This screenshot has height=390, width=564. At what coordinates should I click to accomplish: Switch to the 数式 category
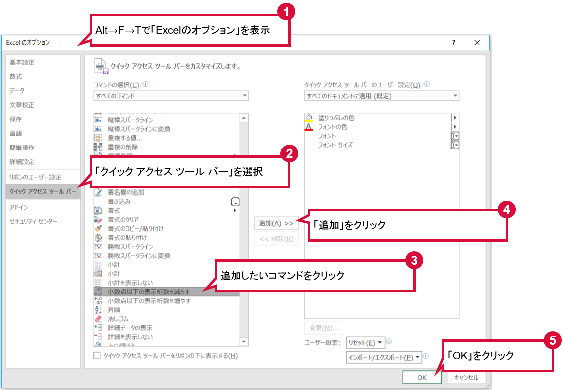16,77
